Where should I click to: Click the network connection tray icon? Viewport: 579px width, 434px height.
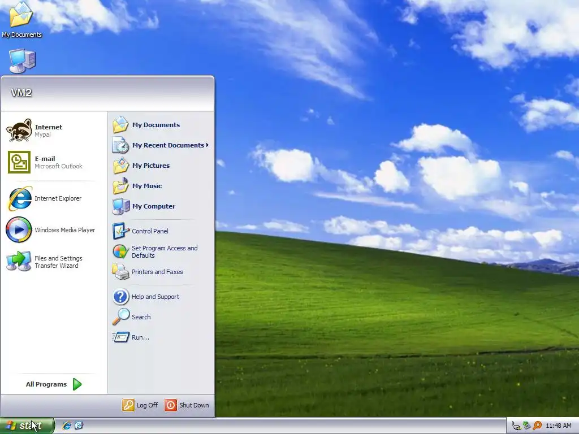pos(516,426)
